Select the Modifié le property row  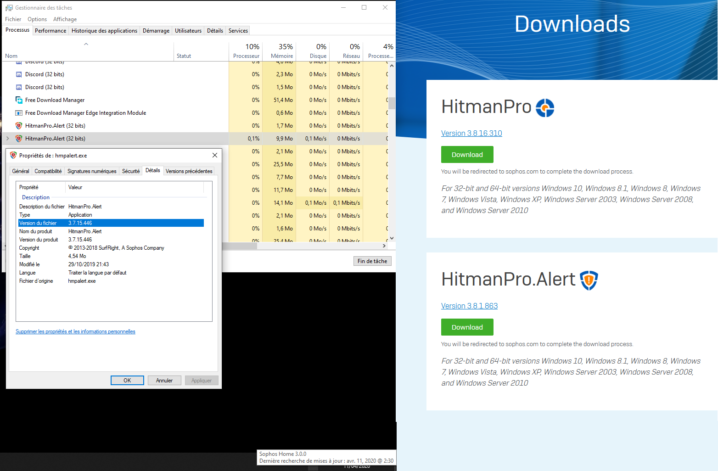[x=111, y=264]
